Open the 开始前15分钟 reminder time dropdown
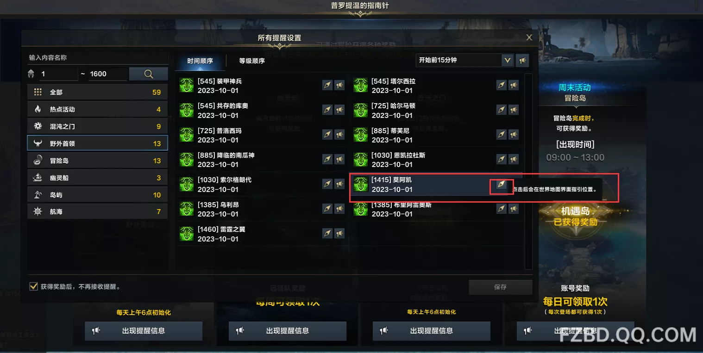The width and height of the screenshot is (703, 353). (x=464, y=60)
